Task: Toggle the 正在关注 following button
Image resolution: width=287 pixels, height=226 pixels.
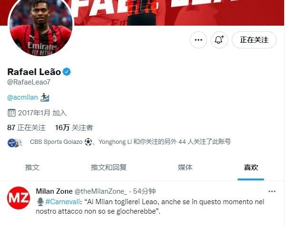Action: (x=254, y=40)
